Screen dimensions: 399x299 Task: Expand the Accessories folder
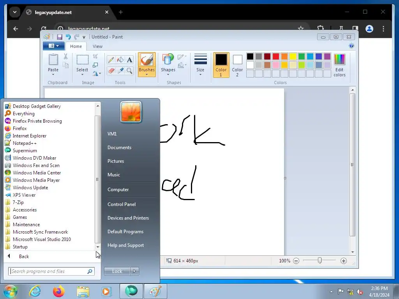25,210
